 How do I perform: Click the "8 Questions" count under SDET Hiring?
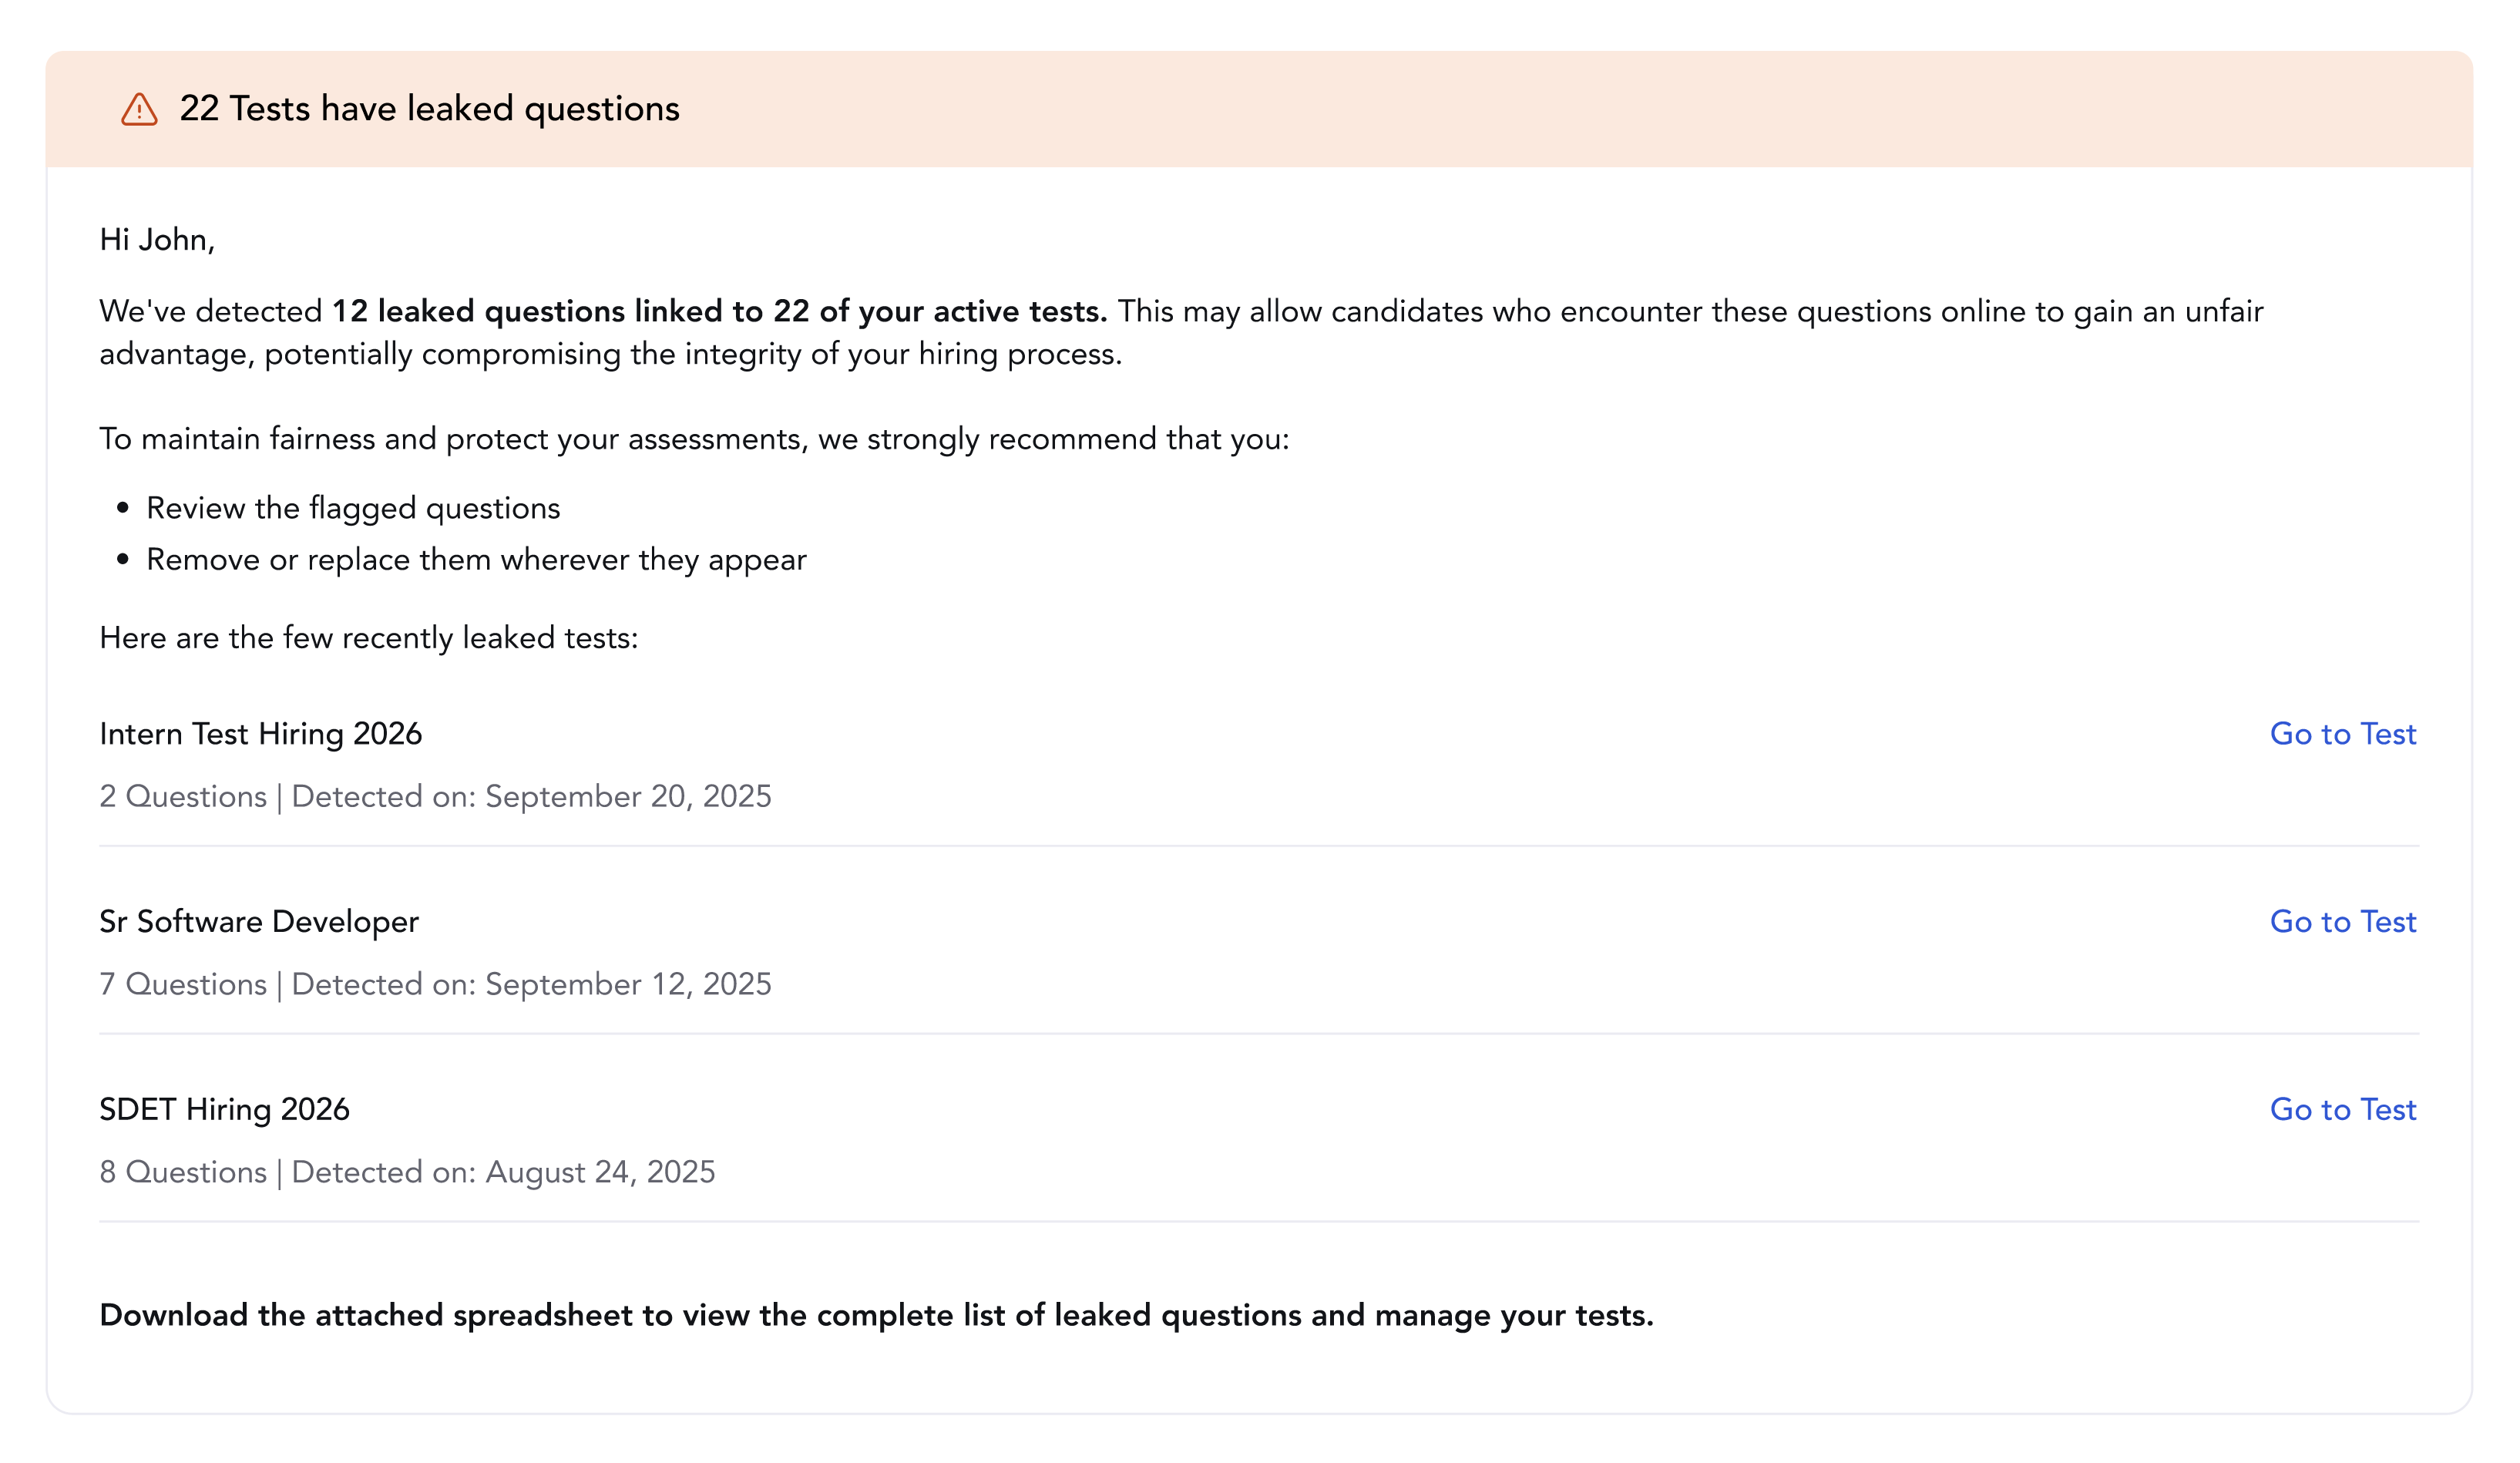[183, 1172]
